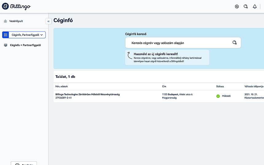Click the blue apps grid icon
Viewport: 264px width, 165px height.
coord(6,35)
